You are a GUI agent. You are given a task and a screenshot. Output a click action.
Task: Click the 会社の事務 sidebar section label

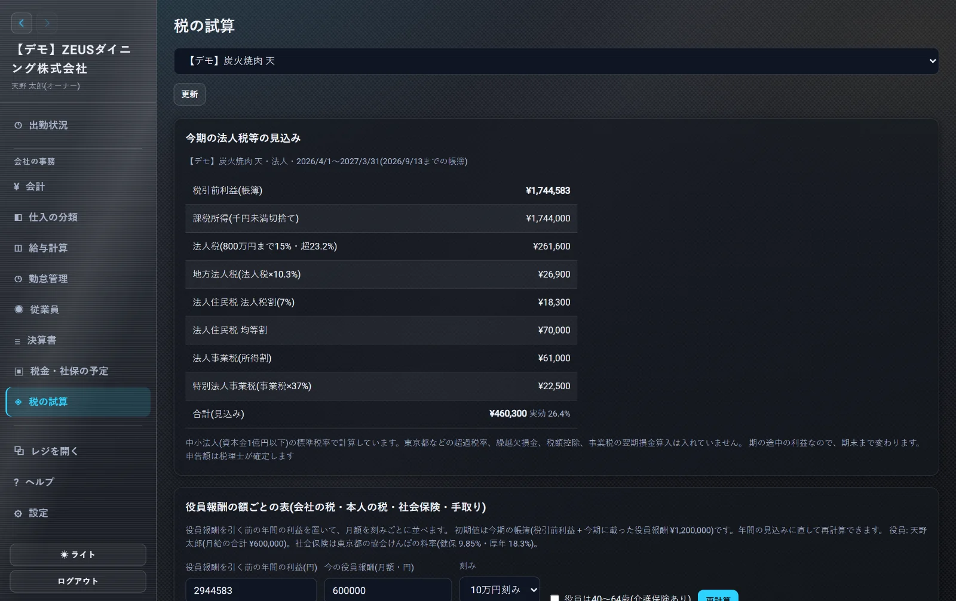click(x=35, y=162)
